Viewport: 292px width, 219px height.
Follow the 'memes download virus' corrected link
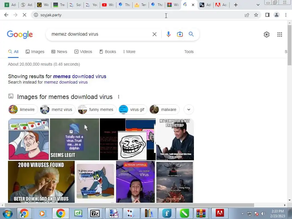tap(80, 76)
